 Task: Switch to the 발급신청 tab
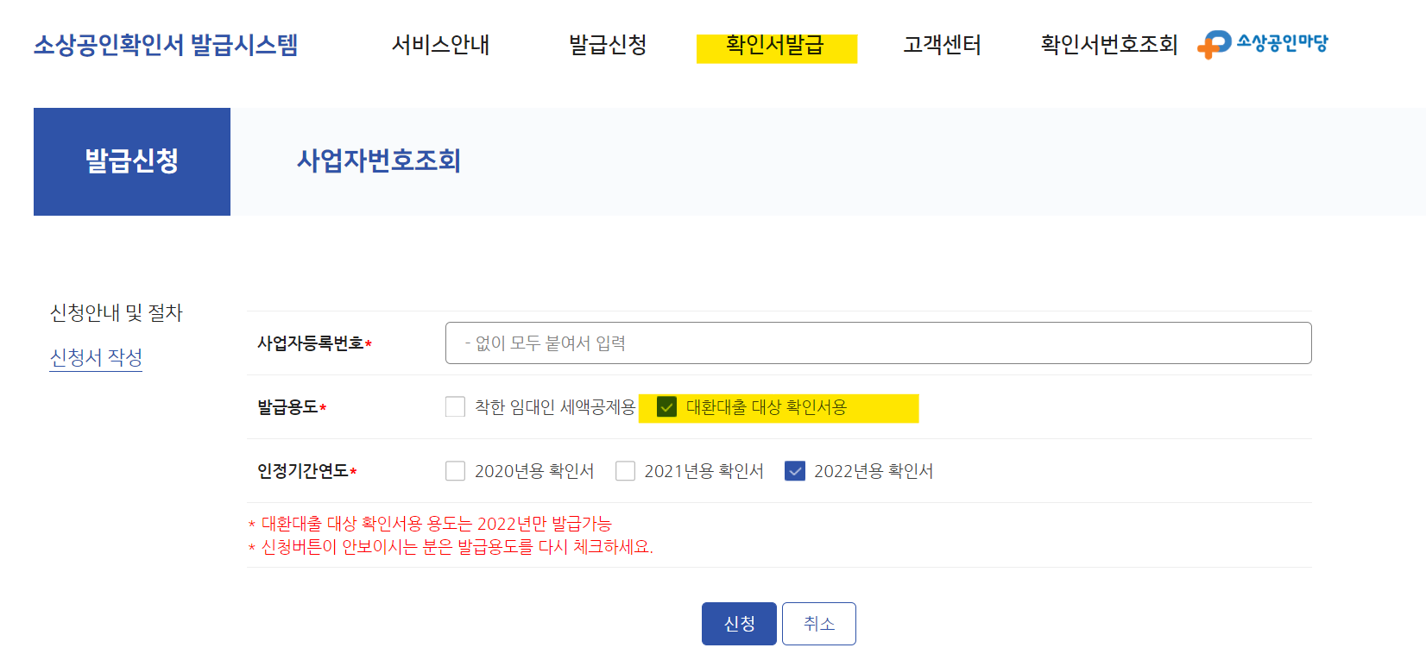coord(131,161)
